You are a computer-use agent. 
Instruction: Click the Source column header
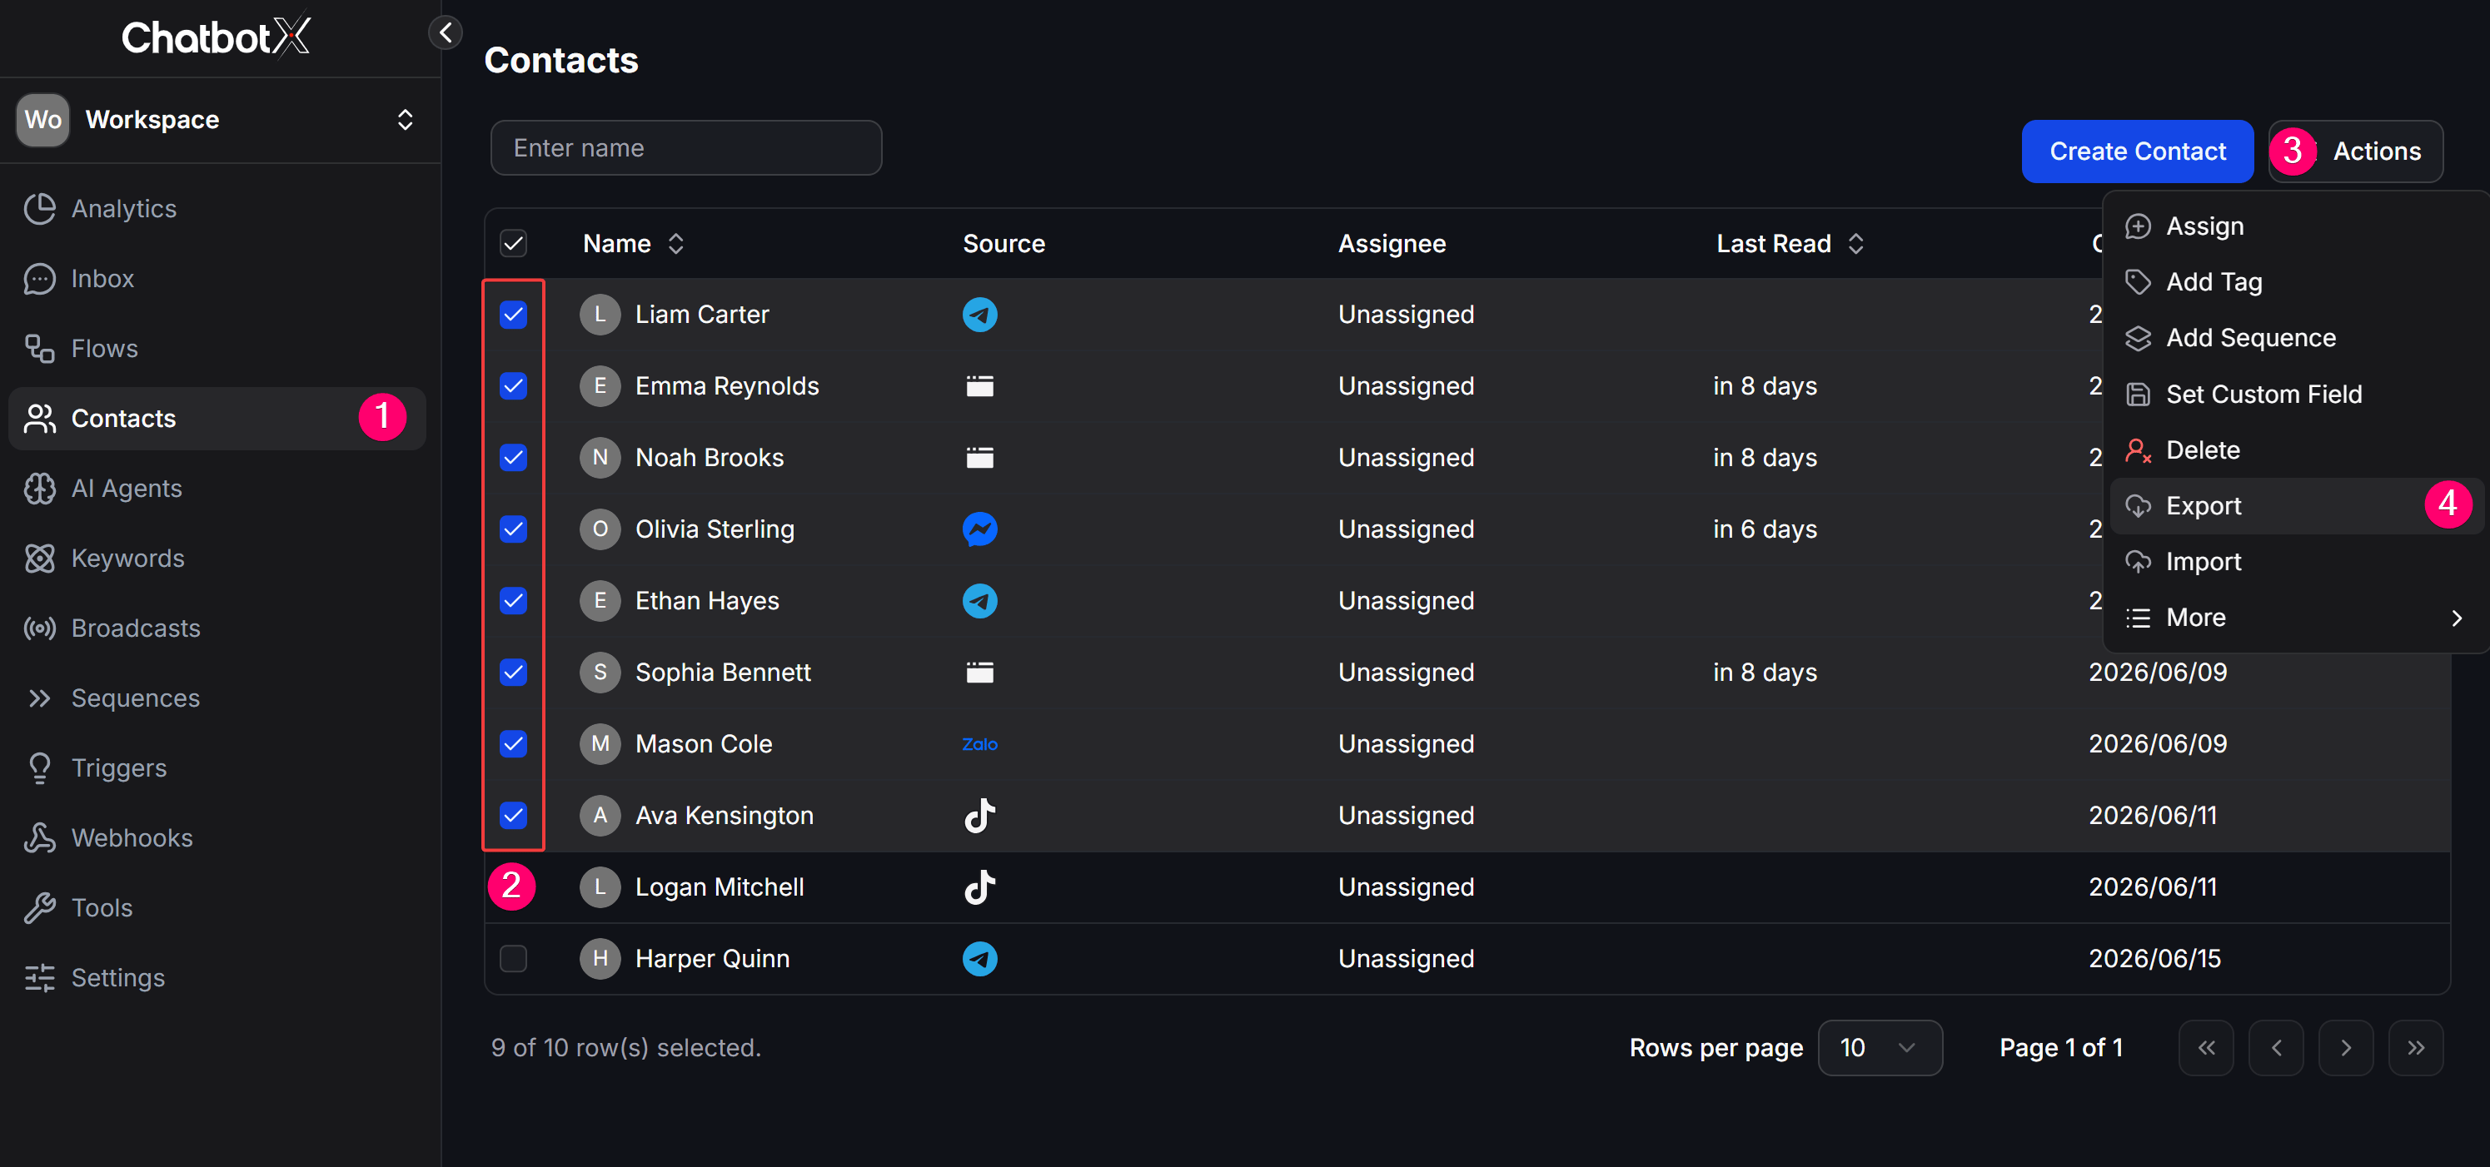point(1003,243)
